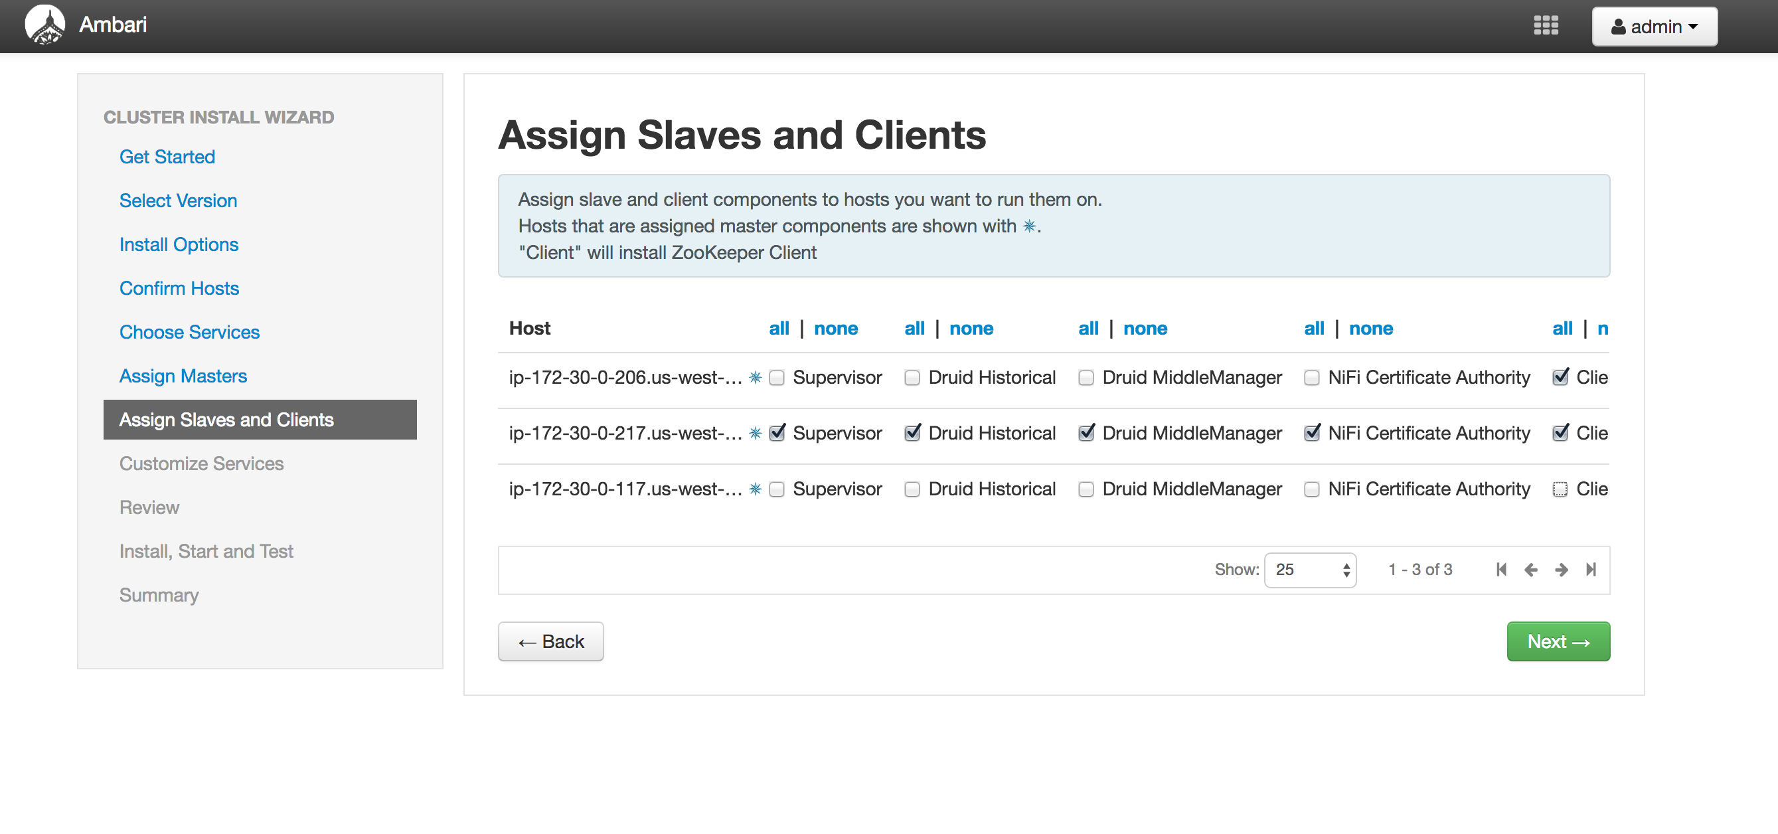Click master asterisk on ip-172-30-0-117 host
The image size is (1778, 834).
[755, 489]
